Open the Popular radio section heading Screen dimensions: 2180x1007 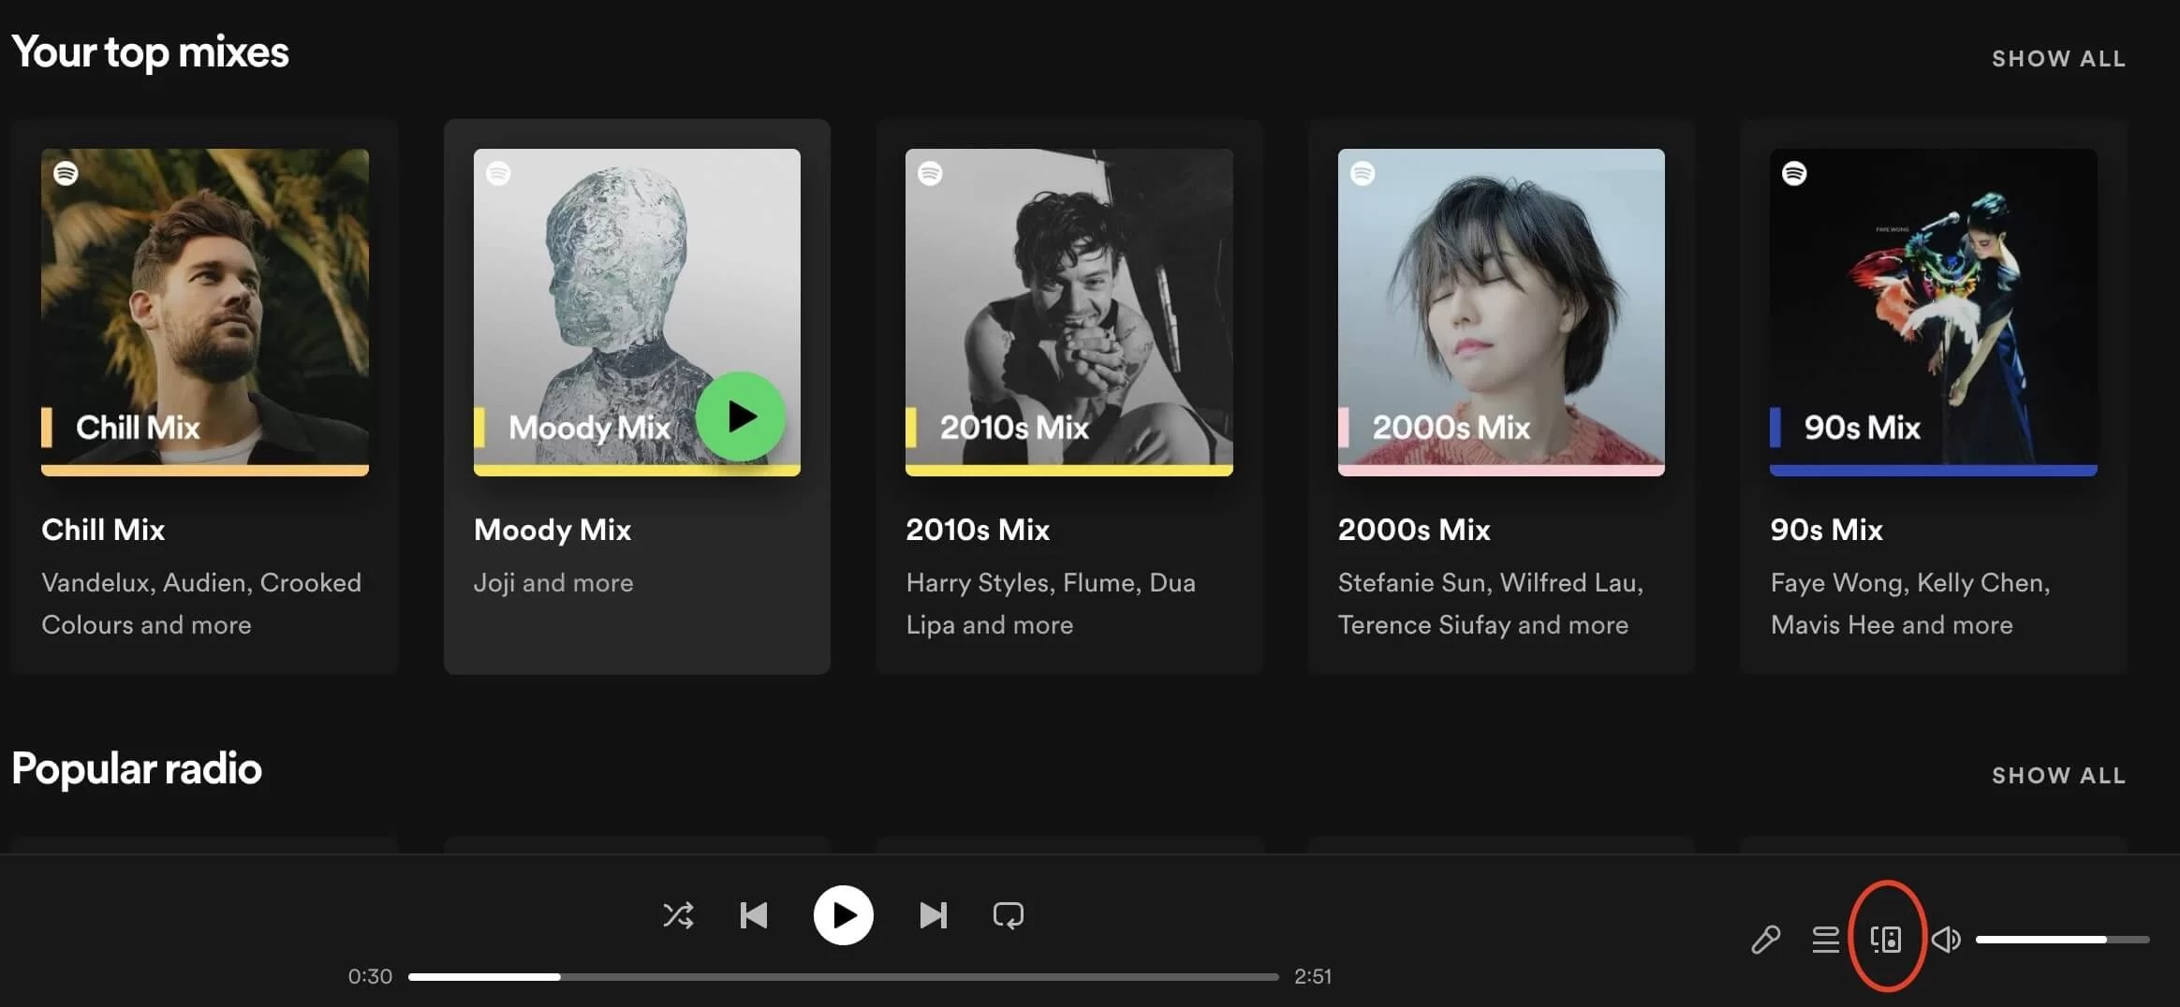pyautogui.click(x=136, y=768)
